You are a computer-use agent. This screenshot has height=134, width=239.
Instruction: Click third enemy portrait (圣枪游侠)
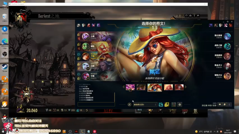tap(227, 56)
